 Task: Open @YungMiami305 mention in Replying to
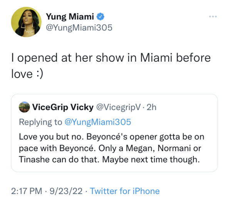pos(98,122)
